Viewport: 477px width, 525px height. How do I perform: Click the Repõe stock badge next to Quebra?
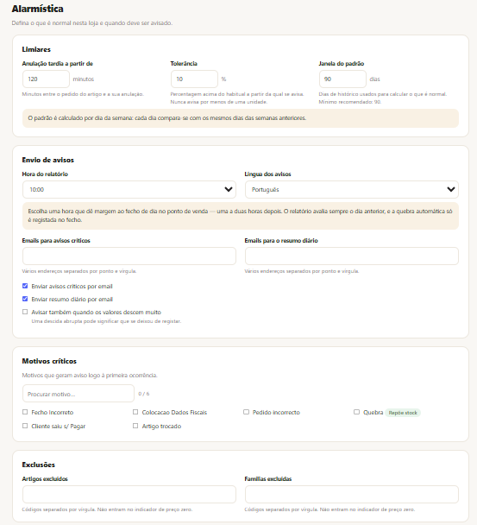[403, 413]
